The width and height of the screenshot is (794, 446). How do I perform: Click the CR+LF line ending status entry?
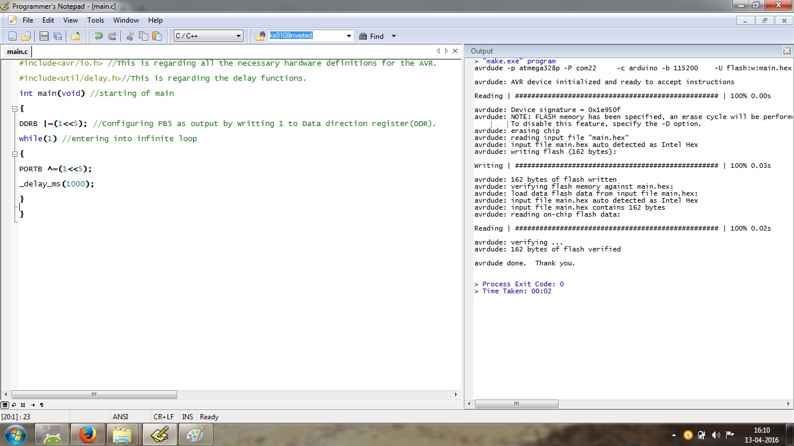click(x=163, y=417)
